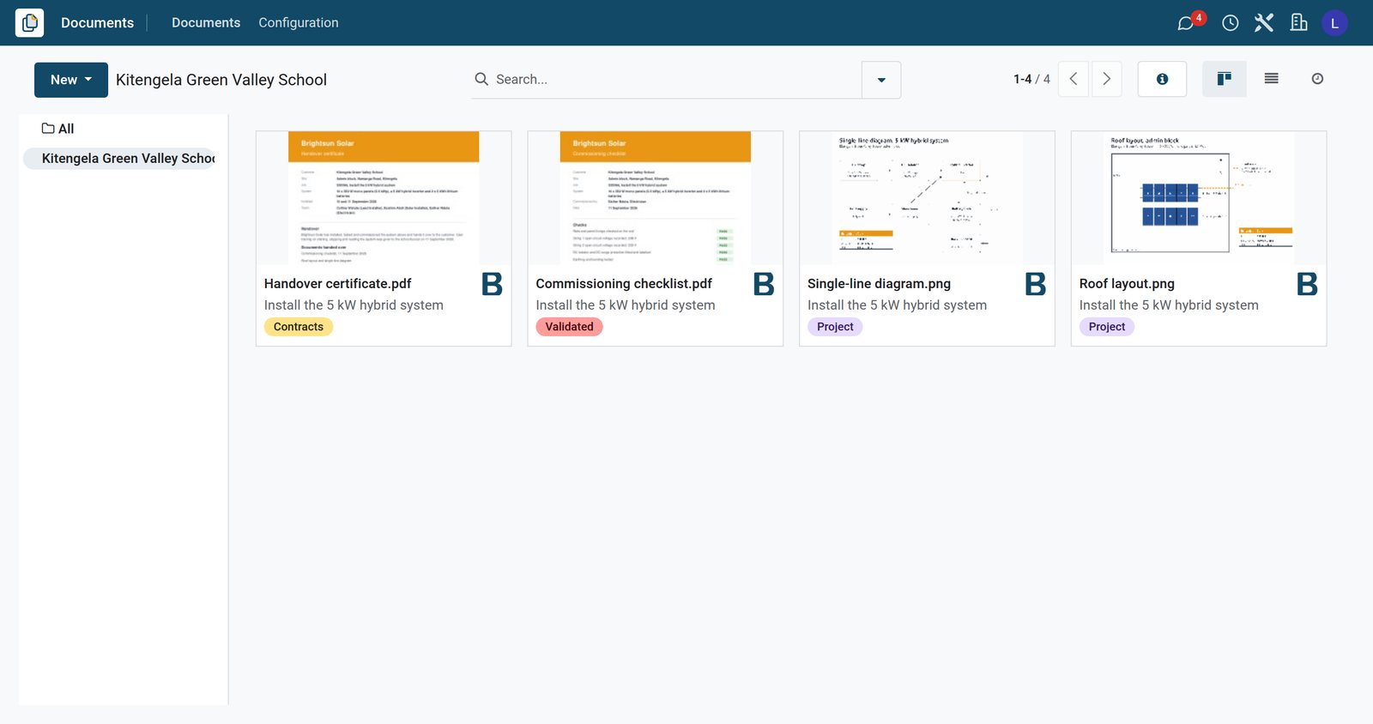Image resolution: width=1373 pixels, height=724 pixels.
Task: Click the Commissioning checklist.pdf file name
Action: [624, 284]
